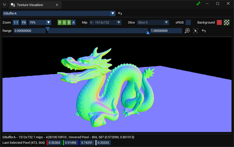Click the maximum range slider handle
234x147 pixels.
click(148, 32)
